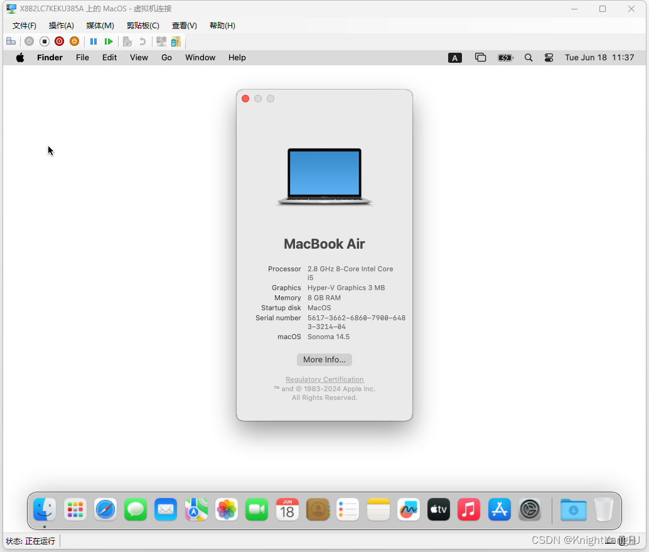Open the macOS Edit menu
This screenshot has height=552, width=649.
110,58
